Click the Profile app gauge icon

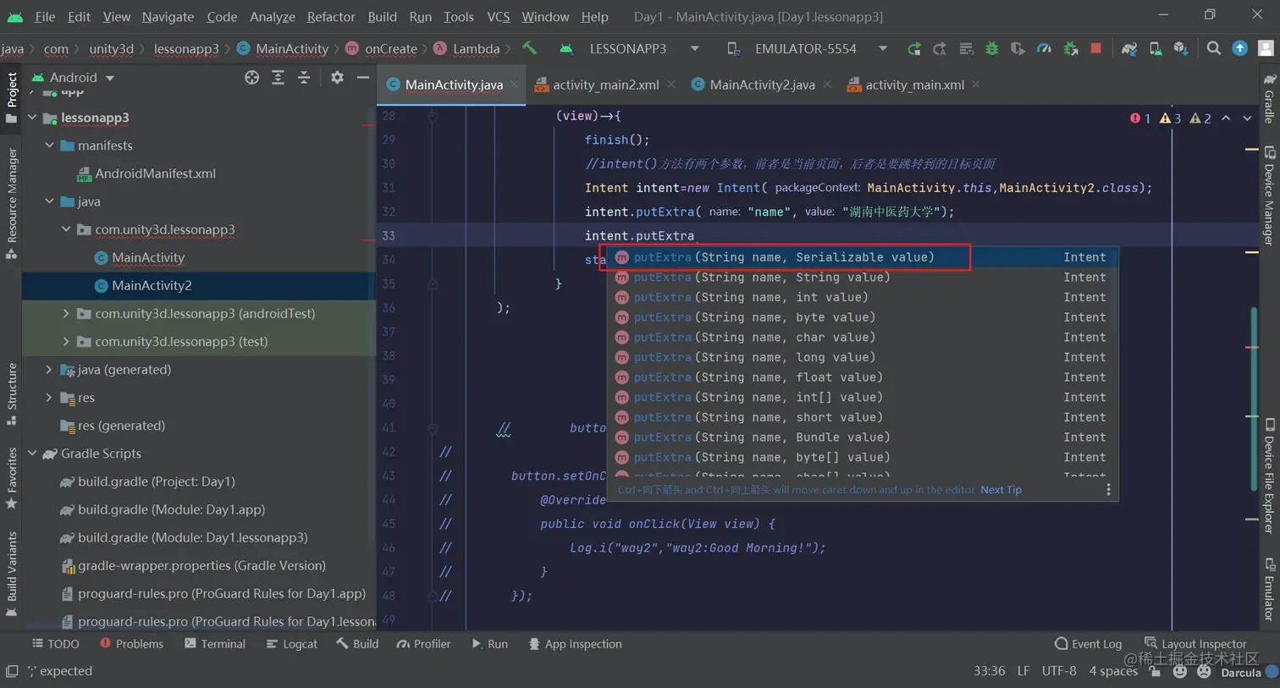click(x=1044, y=49)
